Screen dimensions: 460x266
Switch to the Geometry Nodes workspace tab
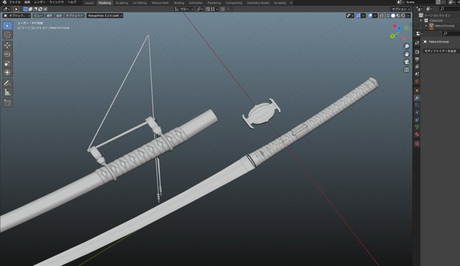click(x=258, y=3)
